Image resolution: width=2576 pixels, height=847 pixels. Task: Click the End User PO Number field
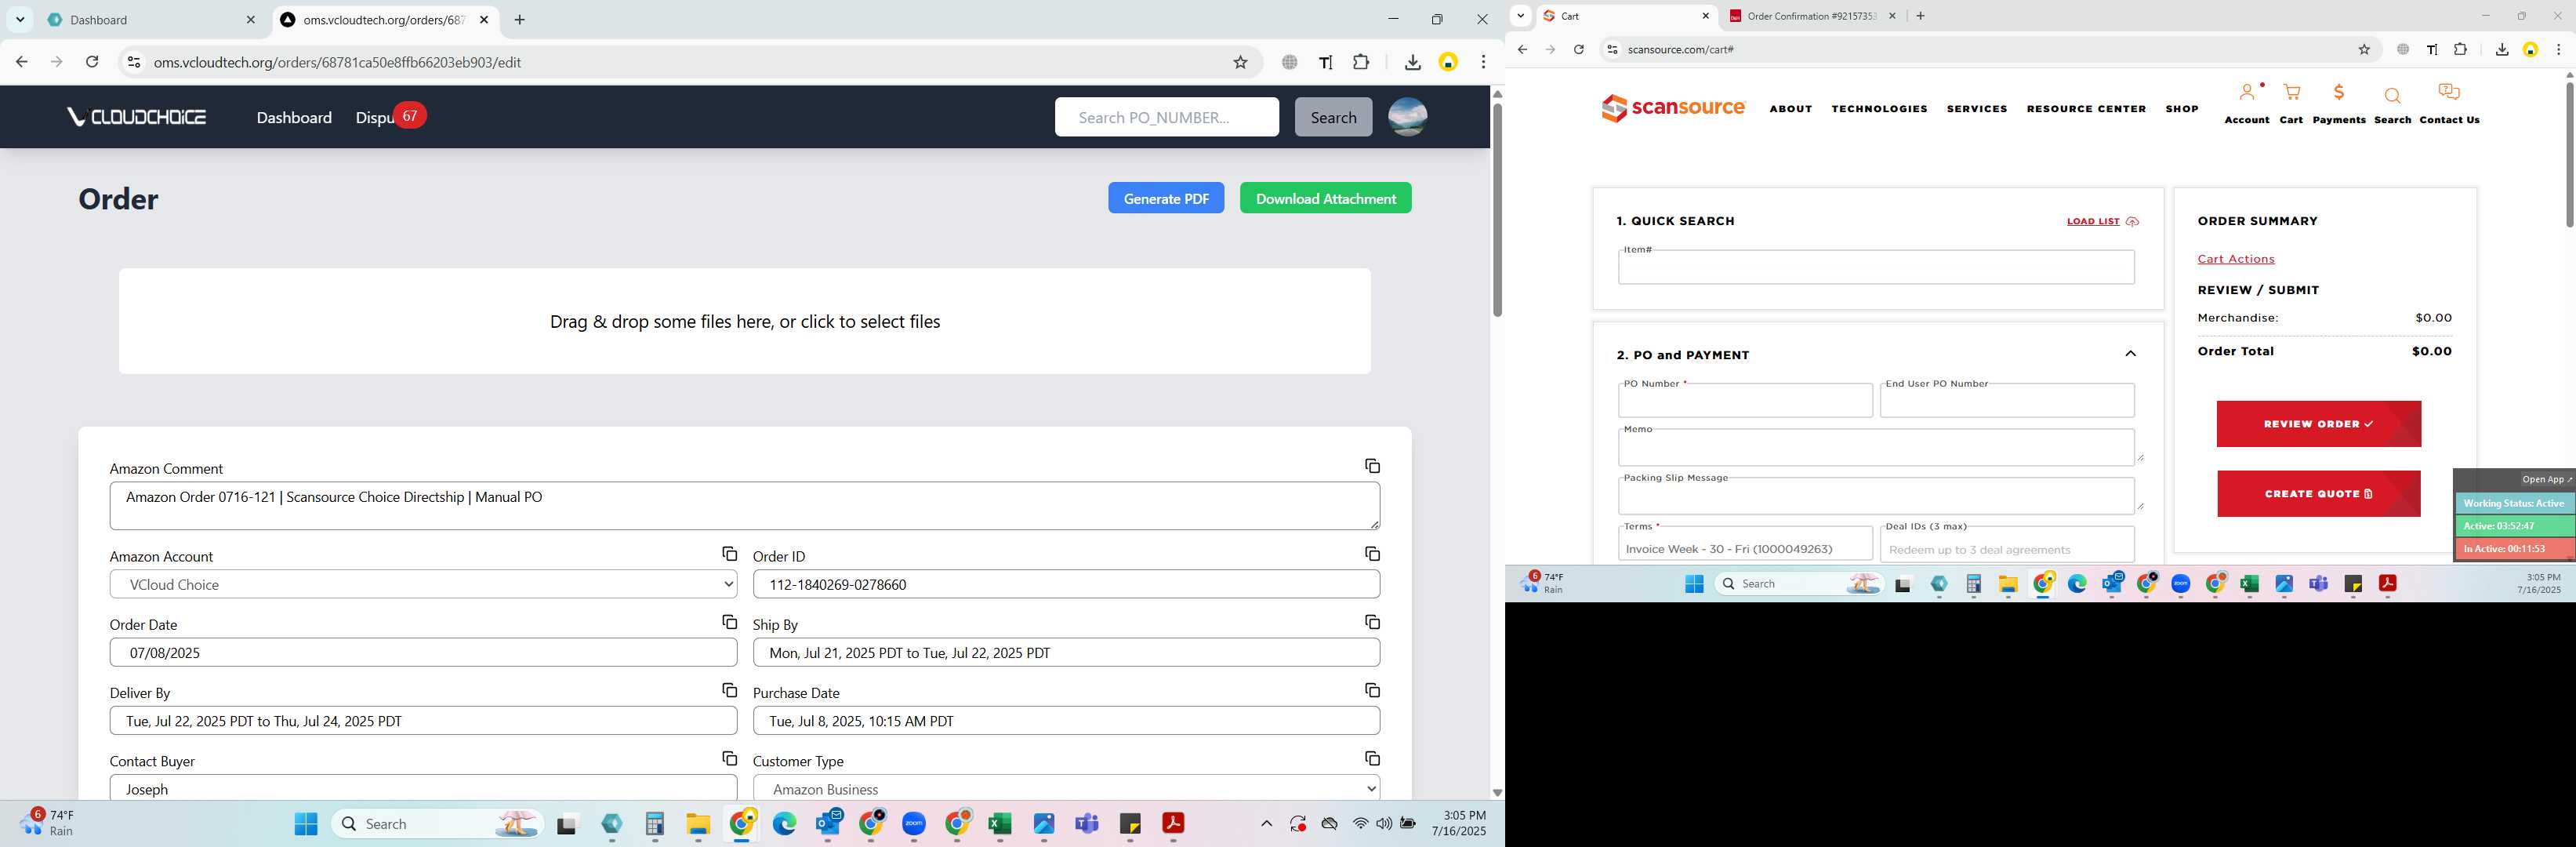[x=2007, y=401]
